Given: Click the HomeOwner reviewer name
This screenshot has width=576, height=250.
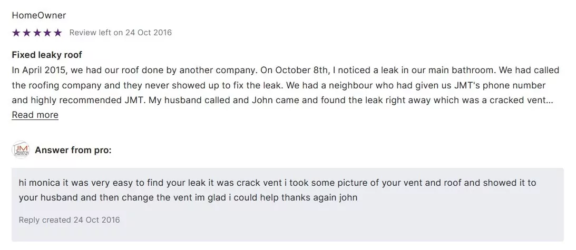Looking at the screenshot, I should 39,15.
